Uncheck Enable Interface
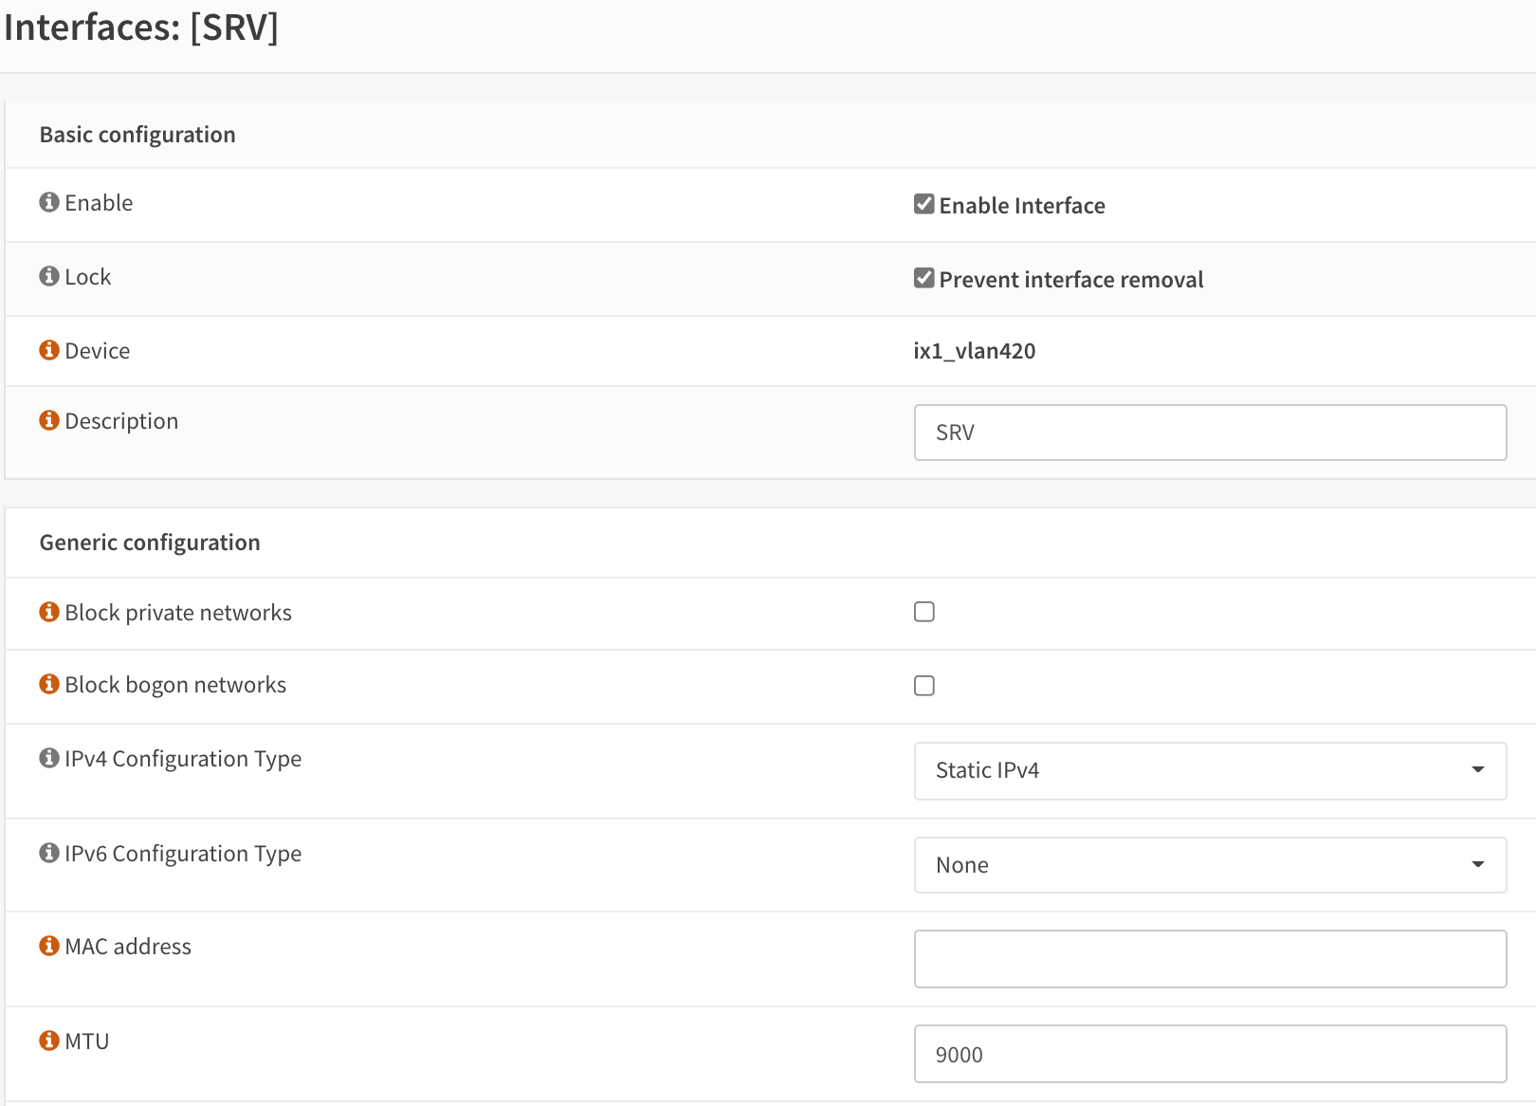 coord(923,202)
